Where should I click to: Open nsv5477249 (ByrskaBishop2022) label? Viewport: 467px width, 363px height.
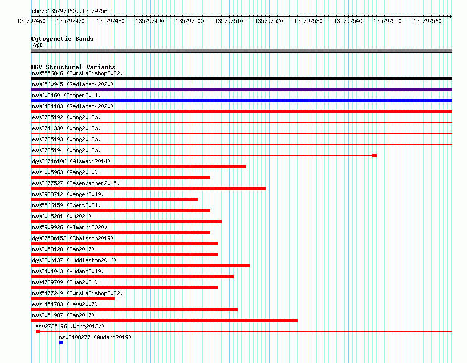coord(77,293)
